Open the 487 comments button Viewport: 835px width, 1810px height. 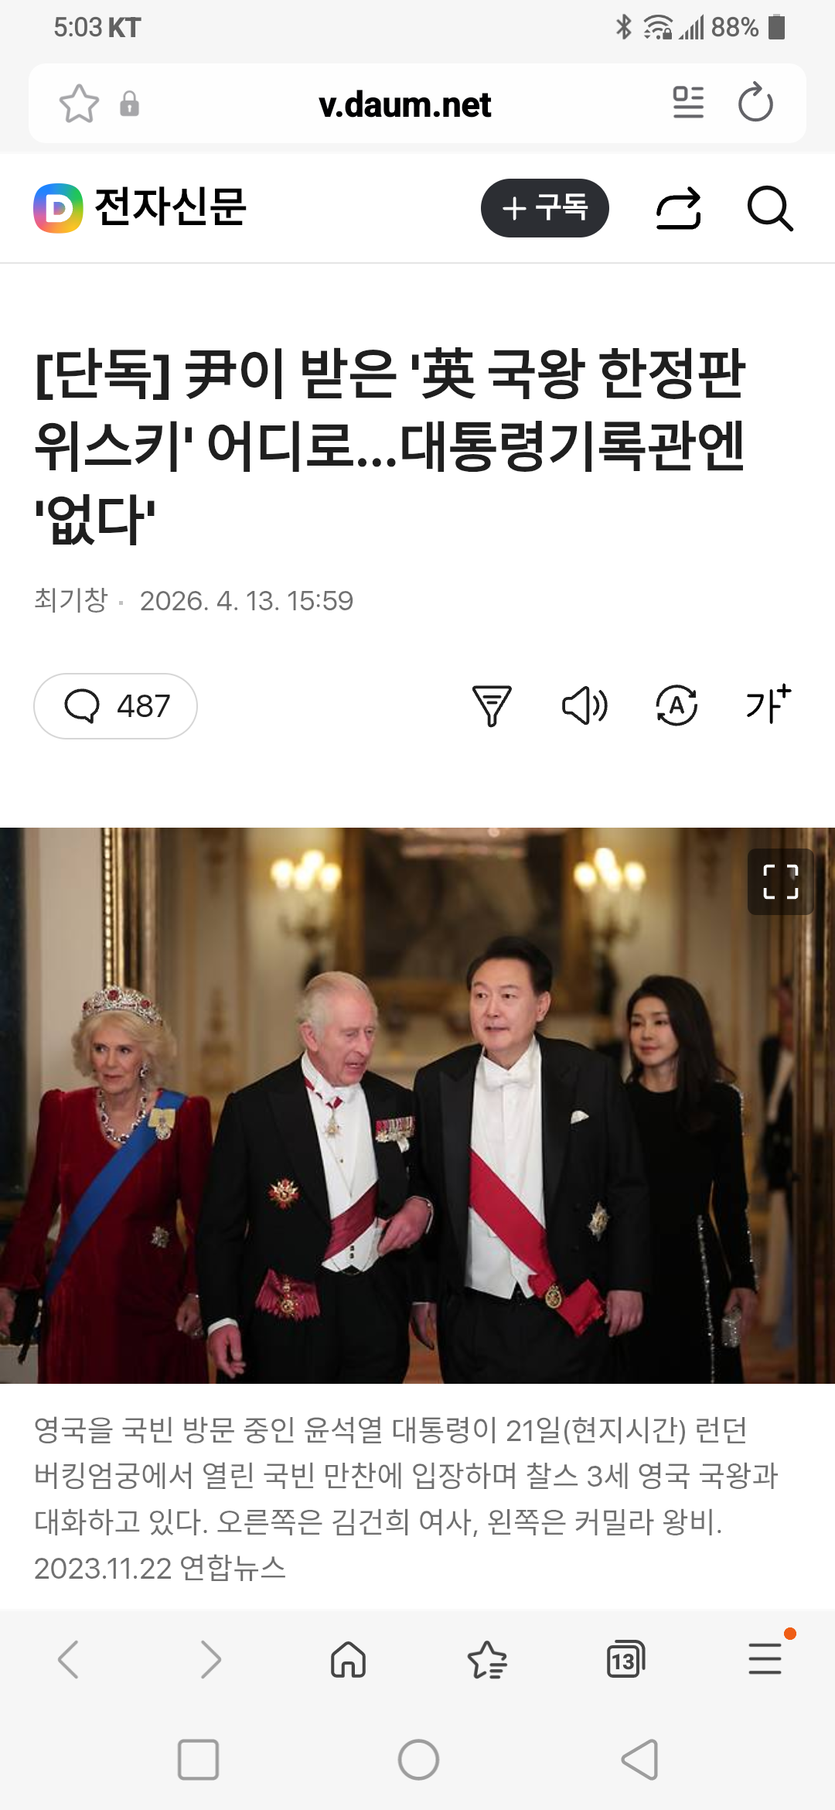coord(115,706)
